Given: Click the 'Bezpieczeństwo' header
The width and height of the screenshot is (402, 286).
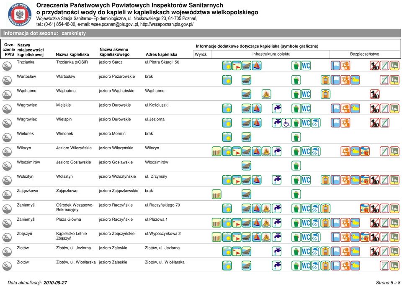Looking at the screenshot, I should [x=365, y=54].
